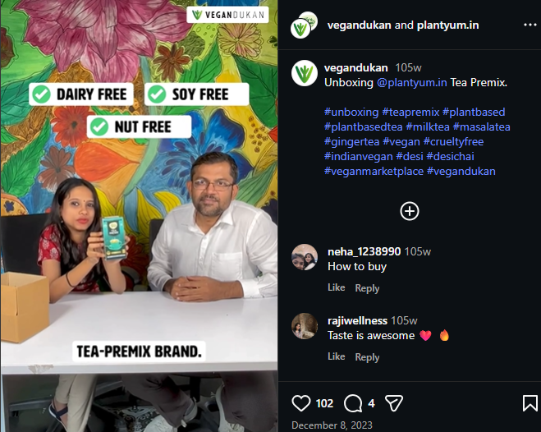This screenshot has height=432, width=541.
Task: Reply to rajiwellness's comment
Action: pos(367,356)
